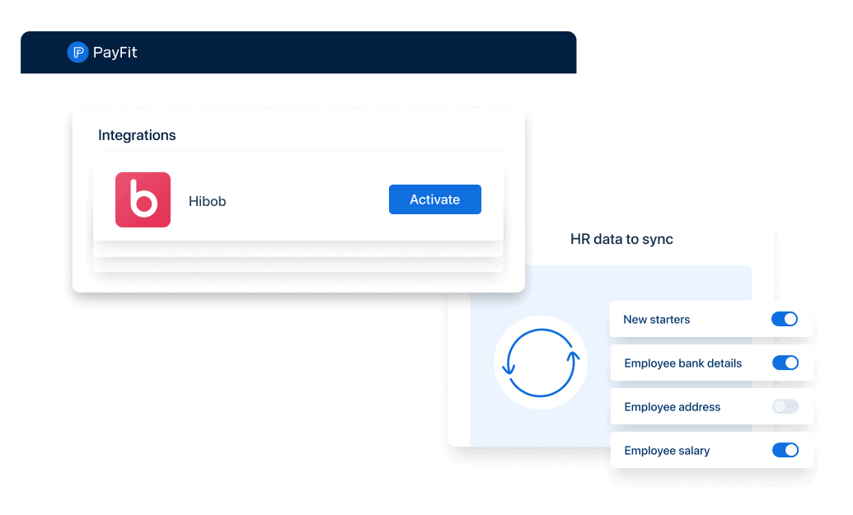
Task: Select the Employee address label
Action: click(673, 407)
